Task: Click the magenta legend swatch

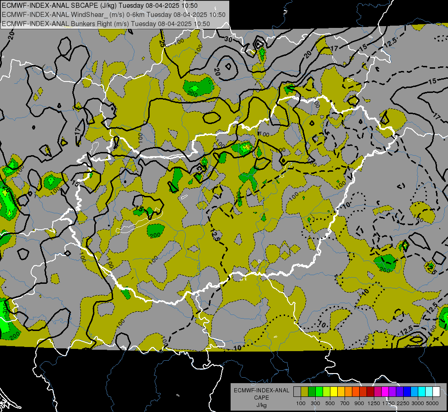Action: click(x=385, y=391)
